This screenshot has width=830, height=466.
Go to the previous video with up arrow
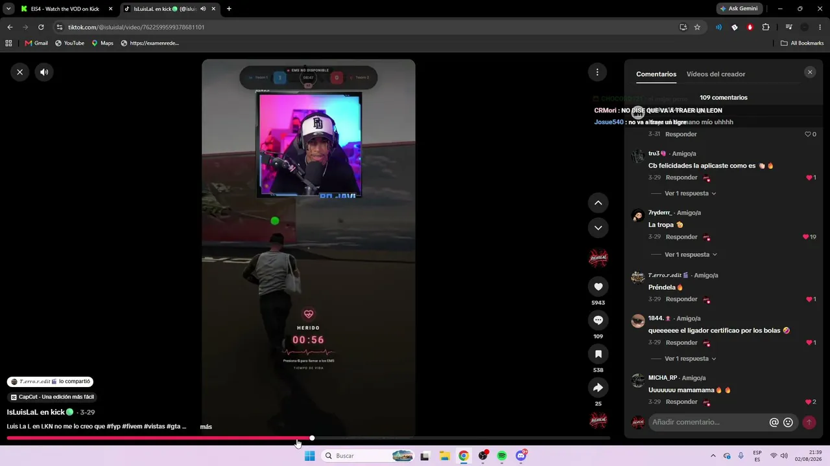[598, 203]
